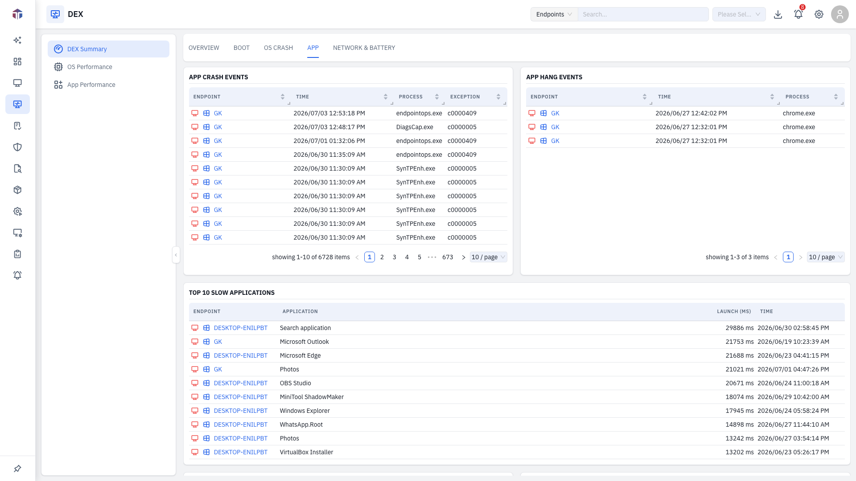Click the Search input field
The width and height of the screenshot is (856, 481).
click(643, 14)
